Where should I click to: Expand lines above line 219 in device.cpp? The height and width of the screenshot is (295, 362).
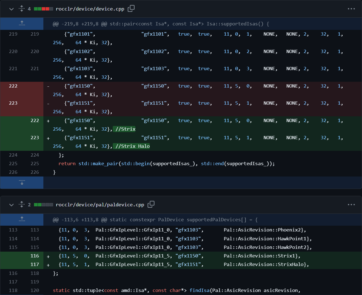pos(22,24)
